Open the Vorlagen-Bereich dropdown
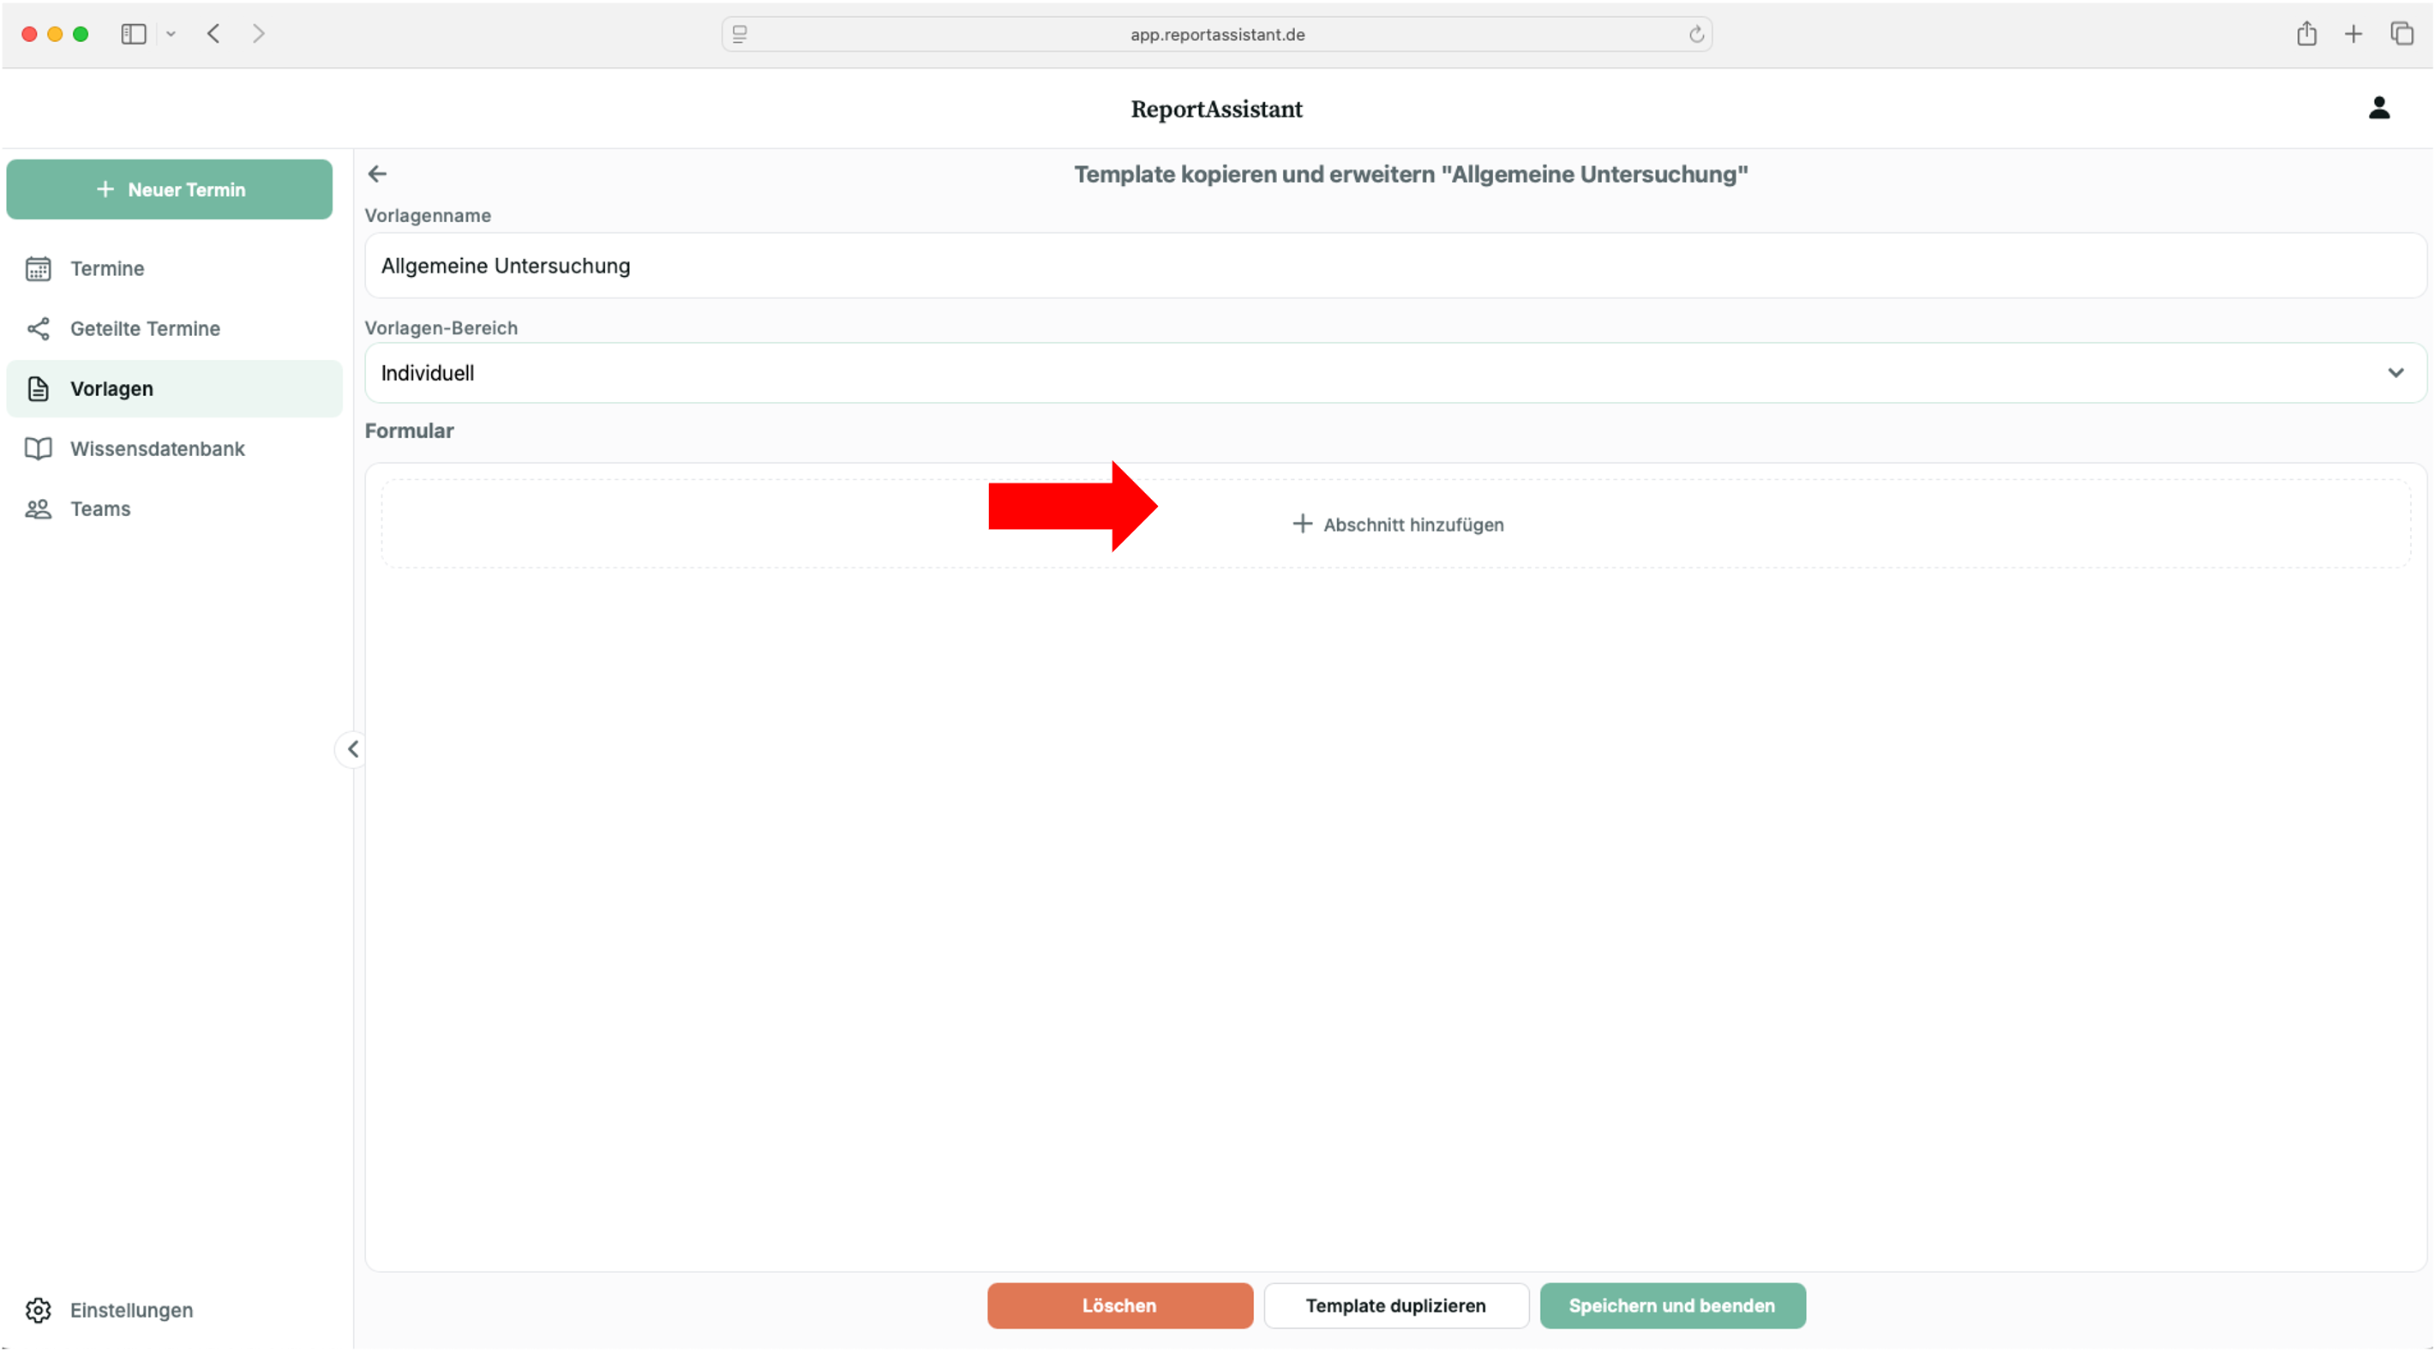Viewport: 2435px width, 1351px height. tap(1395, 374)
